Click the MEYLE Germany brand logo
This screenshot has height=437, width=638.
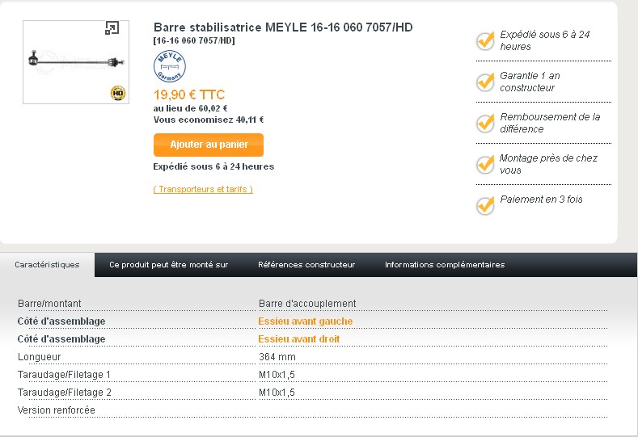pos(170,66)
